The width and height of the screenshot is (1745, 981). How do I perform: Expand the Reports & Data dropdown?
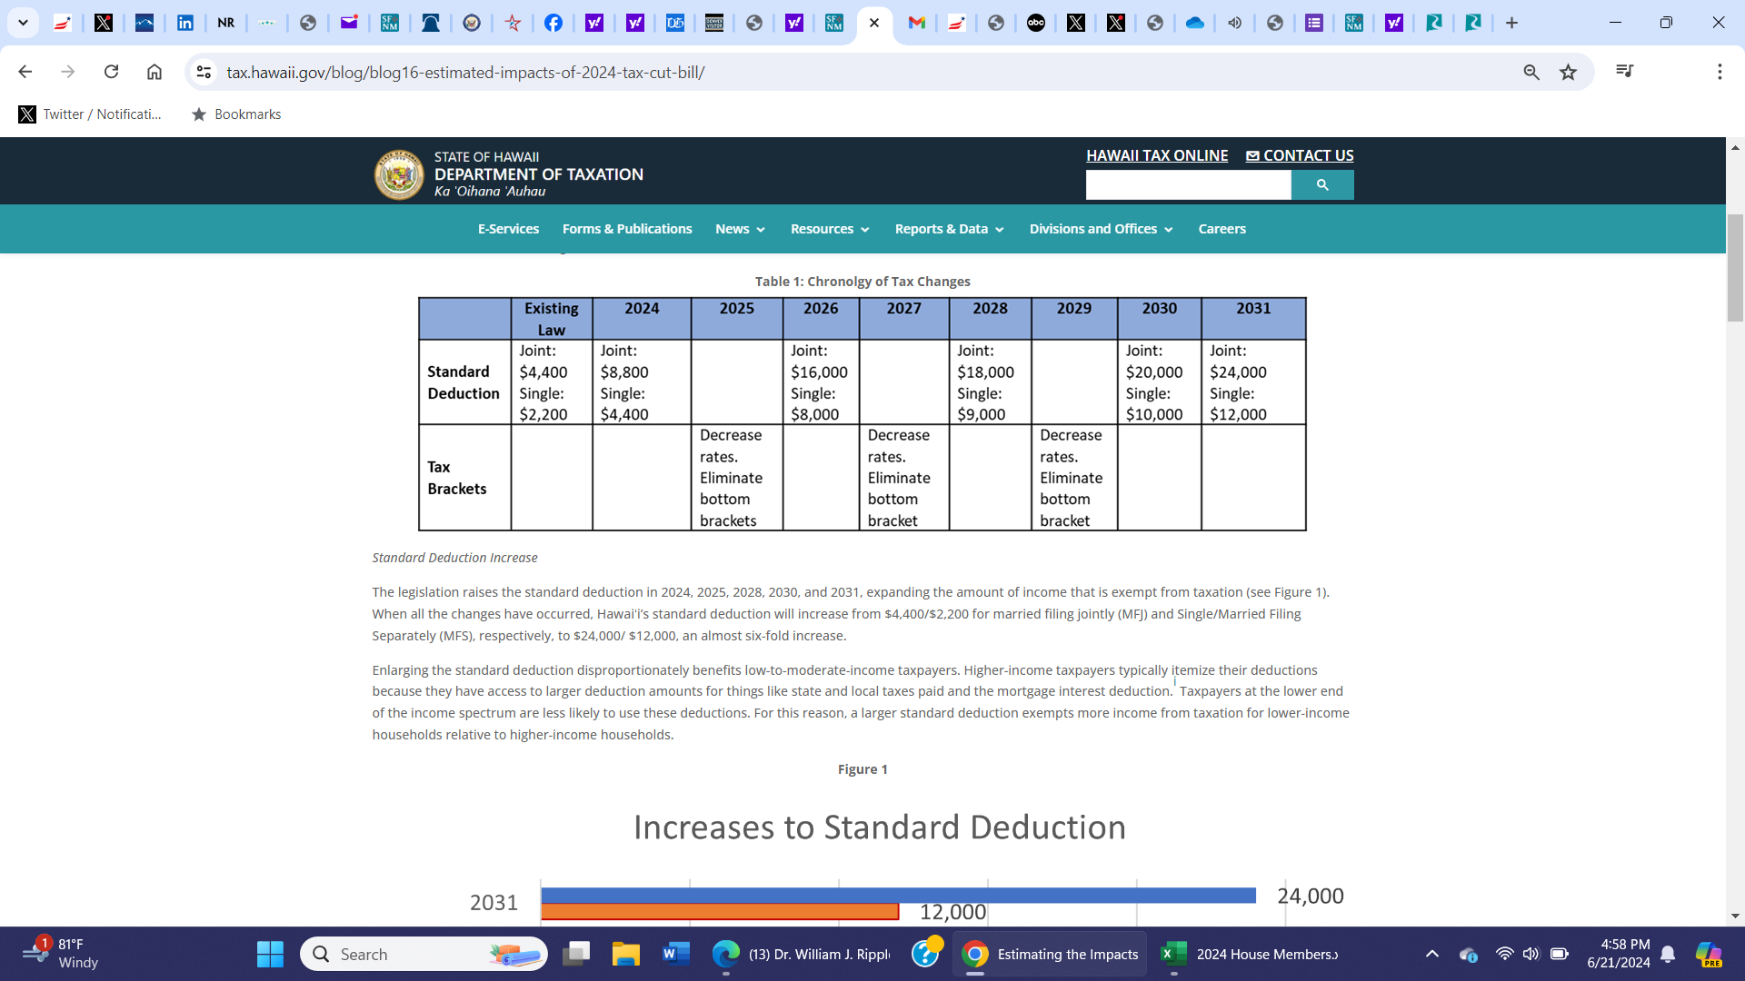(x=949, y=229)
